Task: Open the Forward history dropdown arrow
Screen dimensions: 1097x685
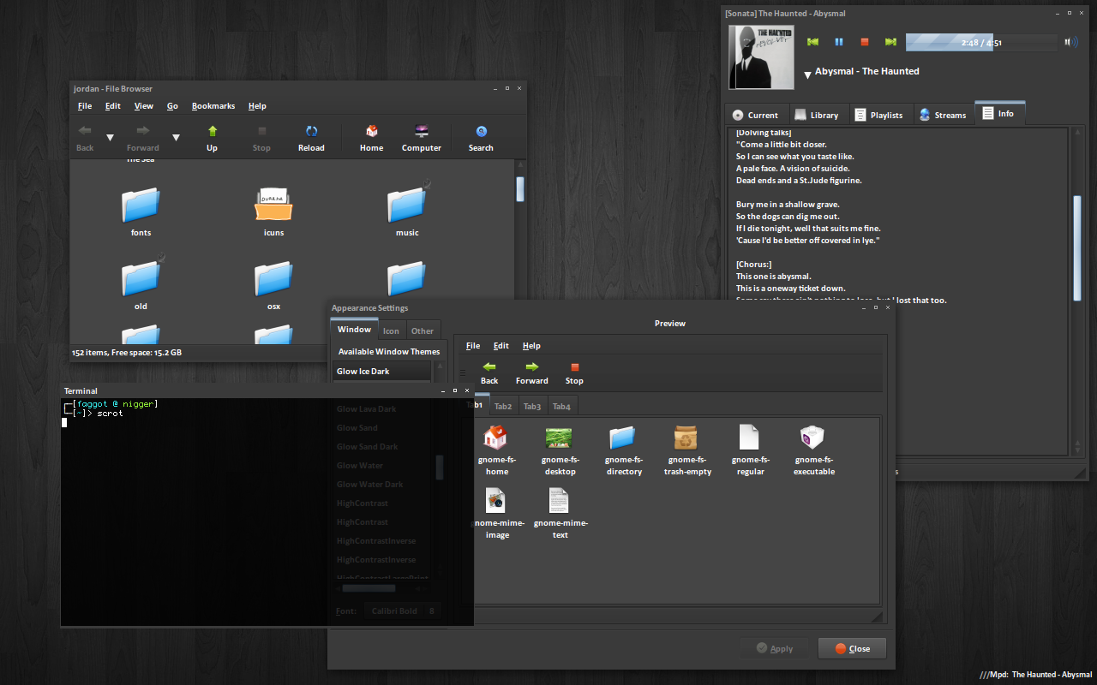Action: click(x=176, y=138)
